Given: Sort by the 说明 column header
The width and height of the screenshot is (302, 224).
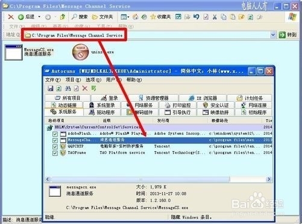Looking at the screenshot, I should tap(126, 120).
